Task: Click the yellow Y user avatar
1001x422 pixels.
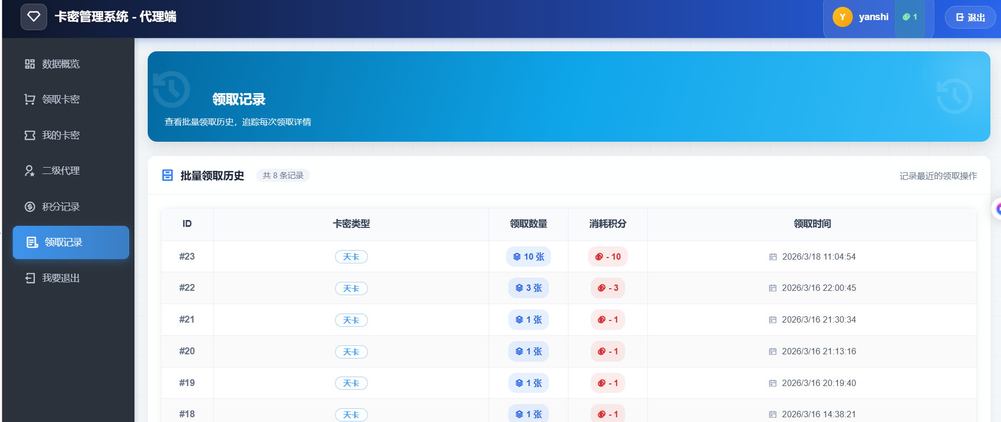Action: 842,17
